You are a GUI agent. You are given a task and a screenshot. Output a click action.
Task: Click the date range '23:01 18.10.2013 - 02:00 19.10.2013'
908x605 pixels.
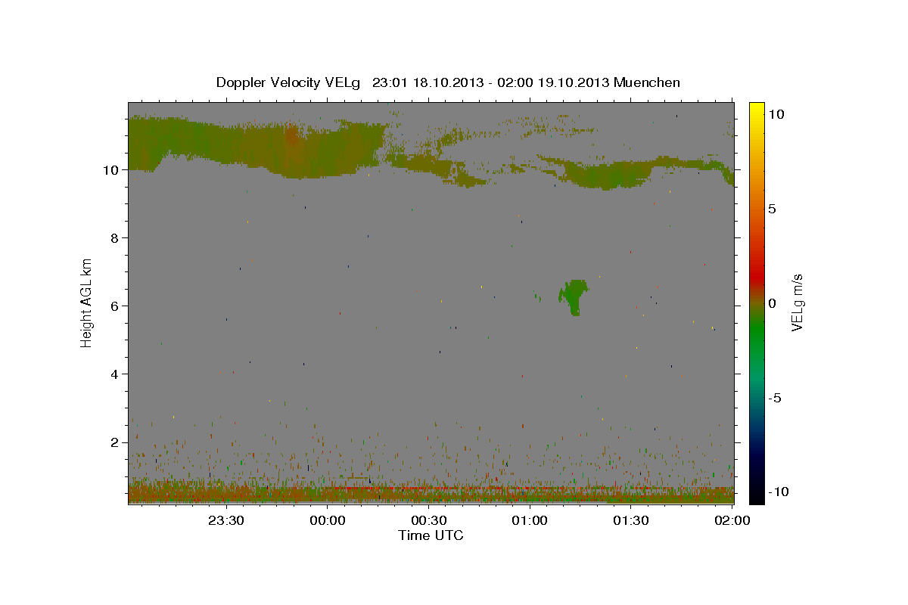point(491,82)
